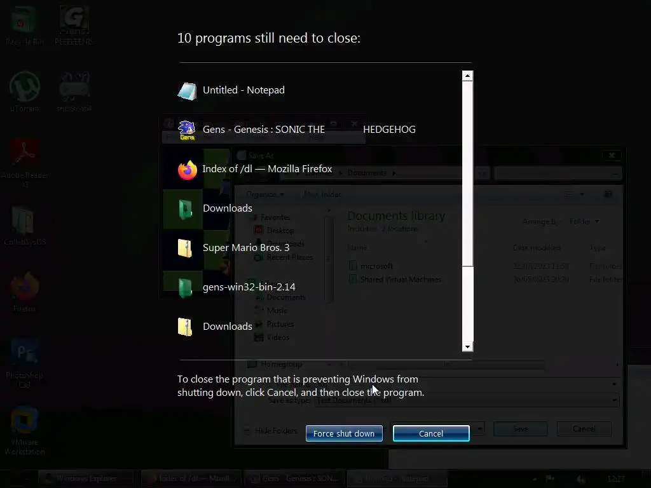651x488 pixels.
Task: Select the Notepad icon in program list
Action: pos(188,91)
